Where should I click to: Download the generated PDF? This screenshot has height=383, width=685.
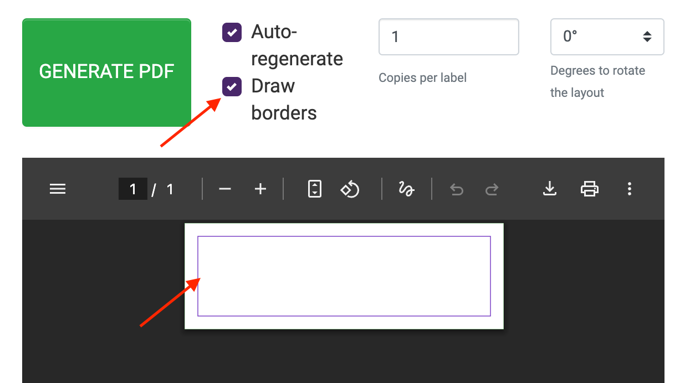tap(550, 189)
